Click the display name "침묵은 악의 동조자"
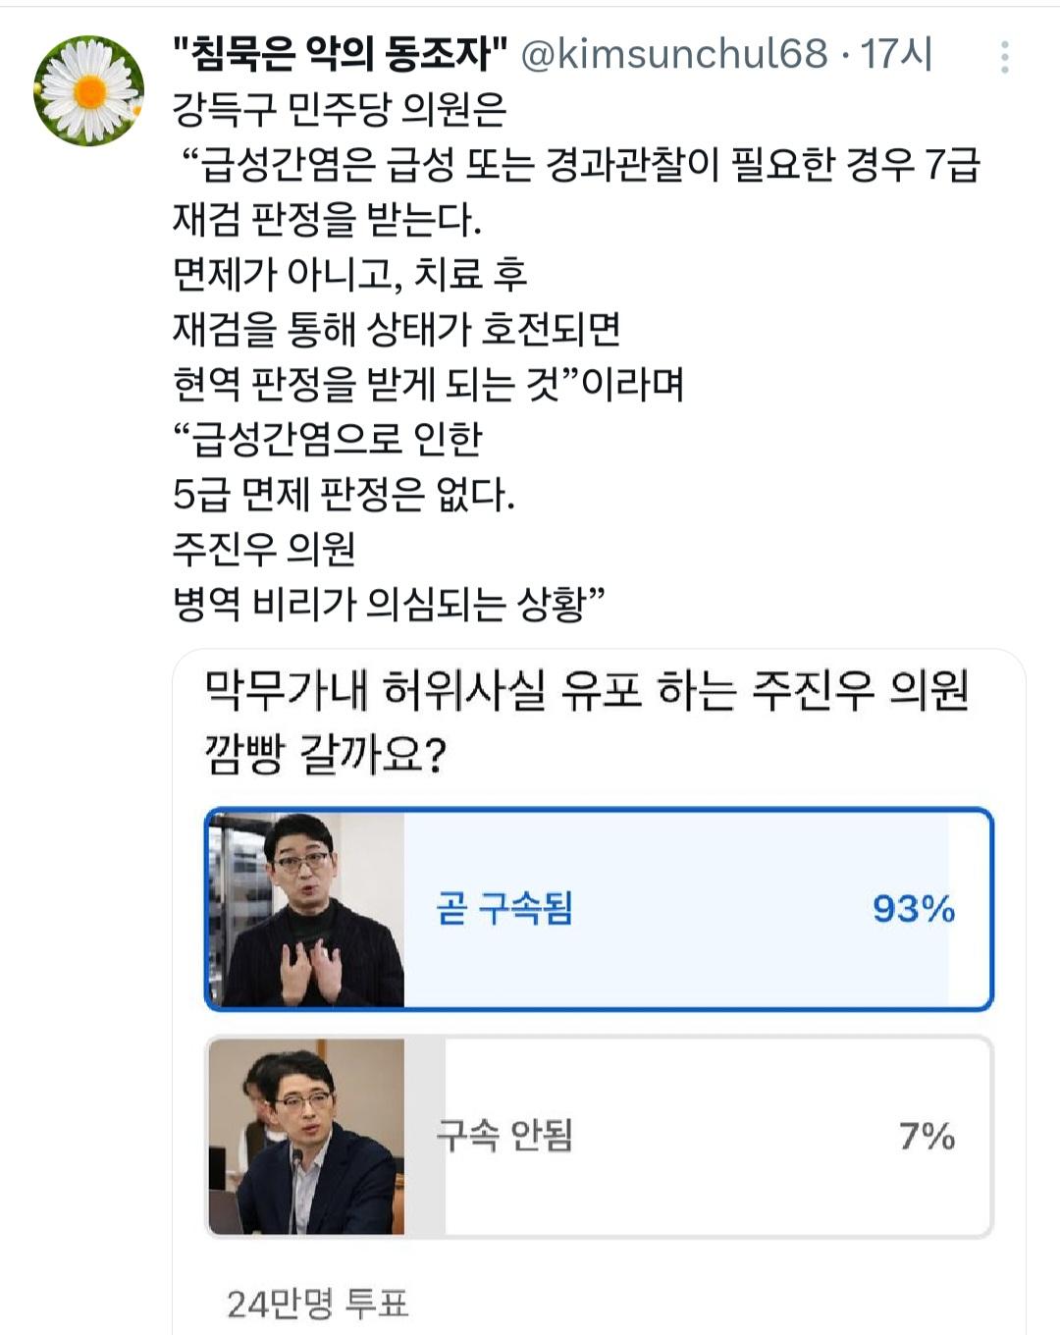The image size is (1060, 1335). pyautogui.click(x=340, y=54)
